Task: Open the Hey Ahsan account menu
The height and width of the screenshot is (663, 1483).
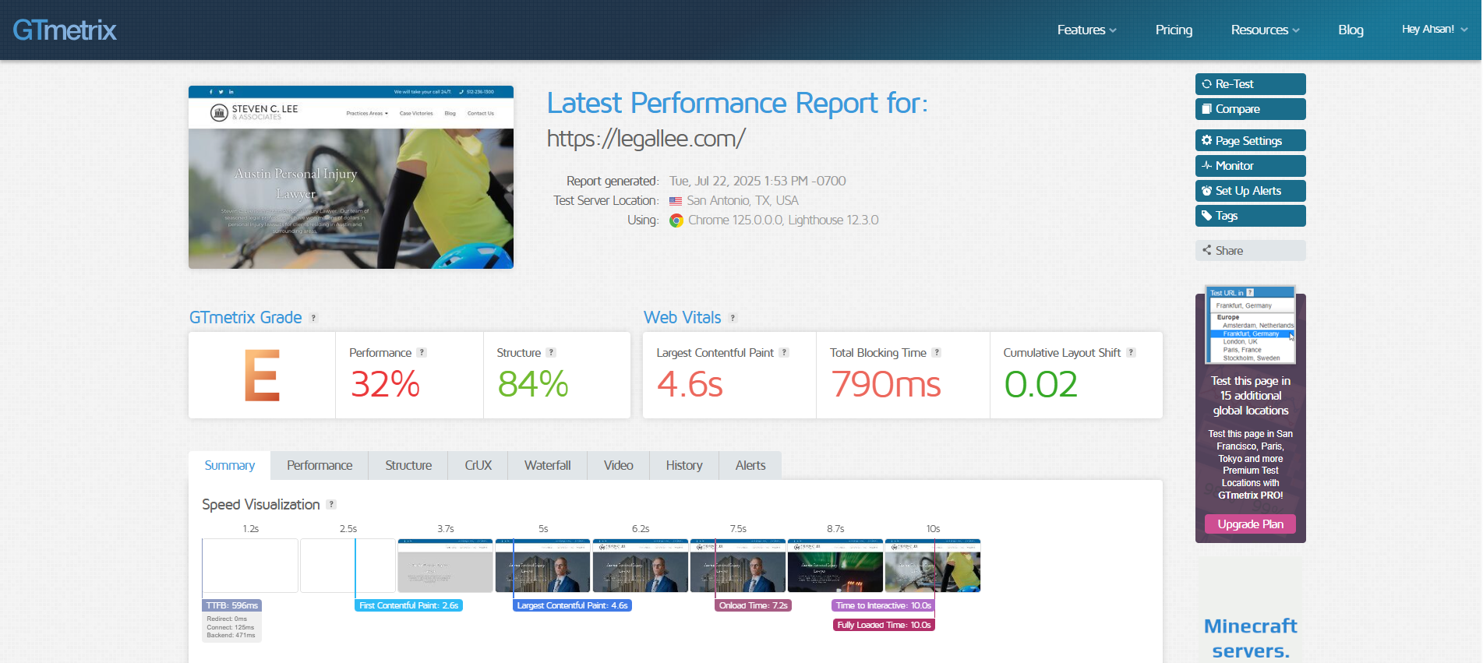Action: click(1435, 30)
